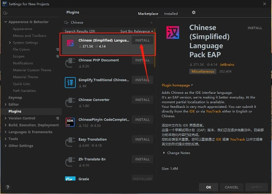Viewport: 272px width, 194px height.
Task: Click the Miscellaneous category tag
Action: point(203,72)
